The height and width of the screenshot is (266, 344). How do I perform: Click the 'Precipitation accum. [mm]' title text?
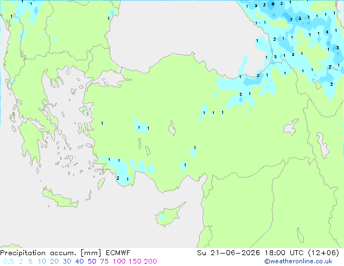[50, 253]
